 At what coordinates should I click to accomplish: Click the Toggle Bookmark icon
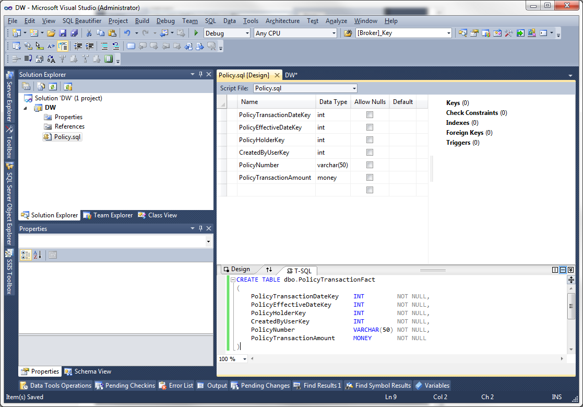[131, 46]
